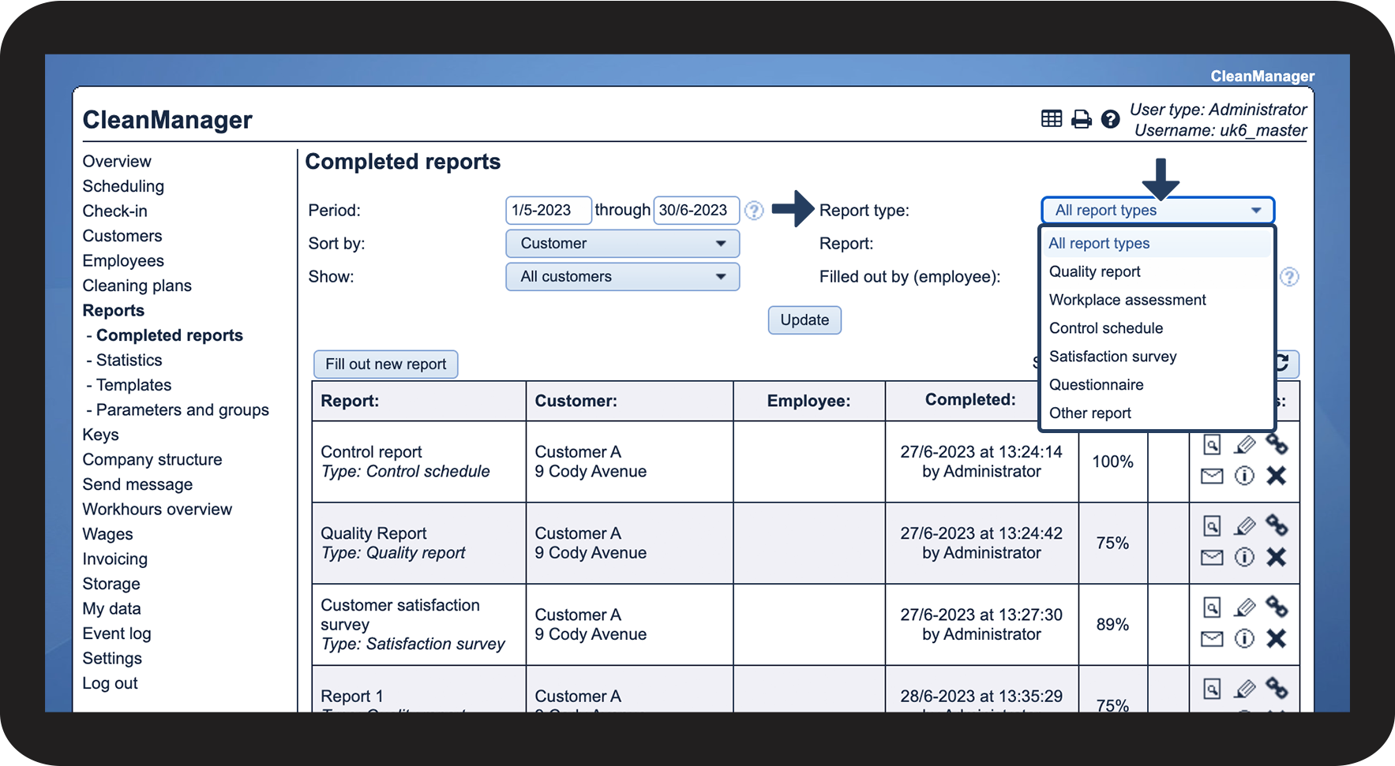Click the printer icon in header
This screenshot has width=1395, height=766.
[x=1081, y=119]
